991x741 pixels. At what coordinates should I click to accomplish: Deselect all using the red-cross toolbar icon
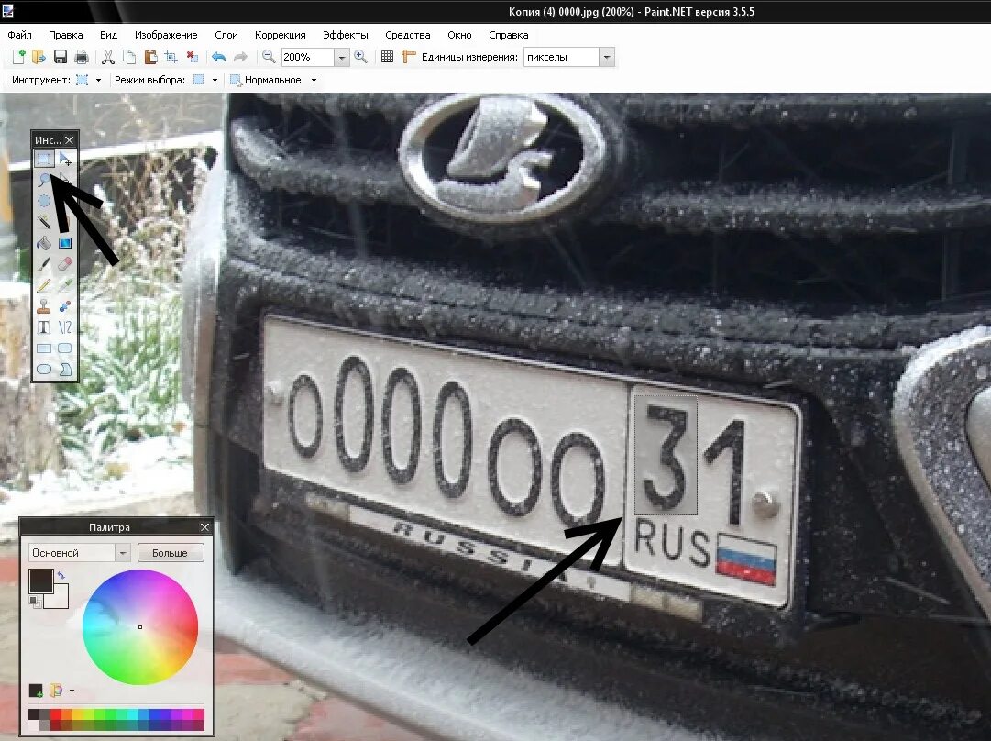[193, 57]
